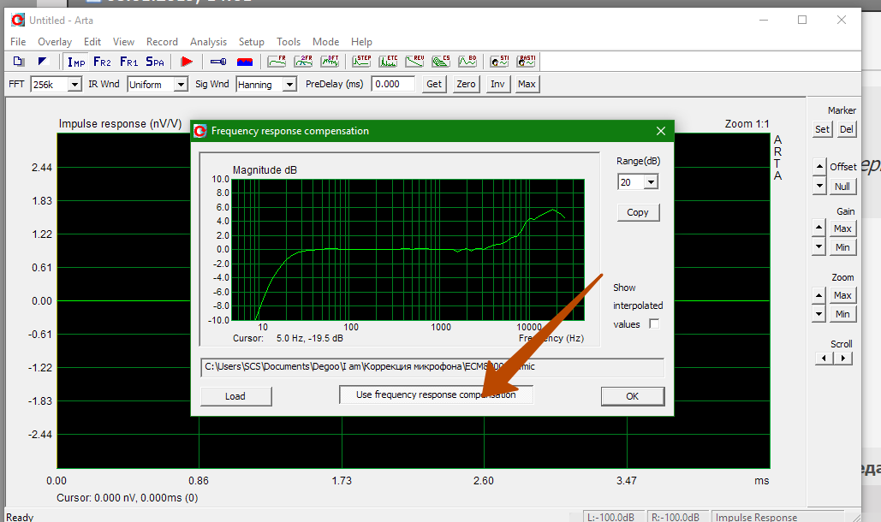This screenshot has height=522, width=881.
Task: Open the ETC energy-time curve icon
Action: click(389, 62)
